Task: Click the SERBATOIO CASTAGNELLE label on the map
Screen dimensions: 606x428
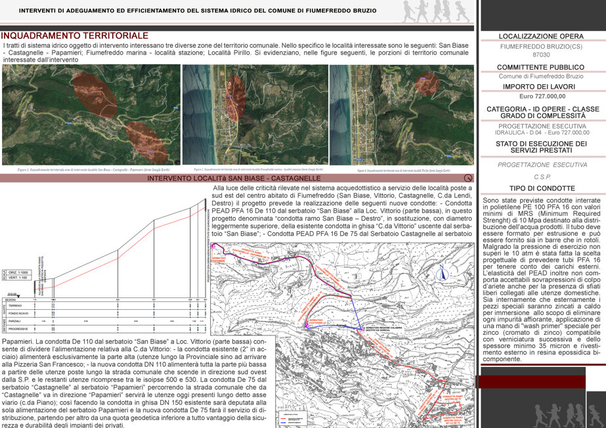Action: point(318,322)
